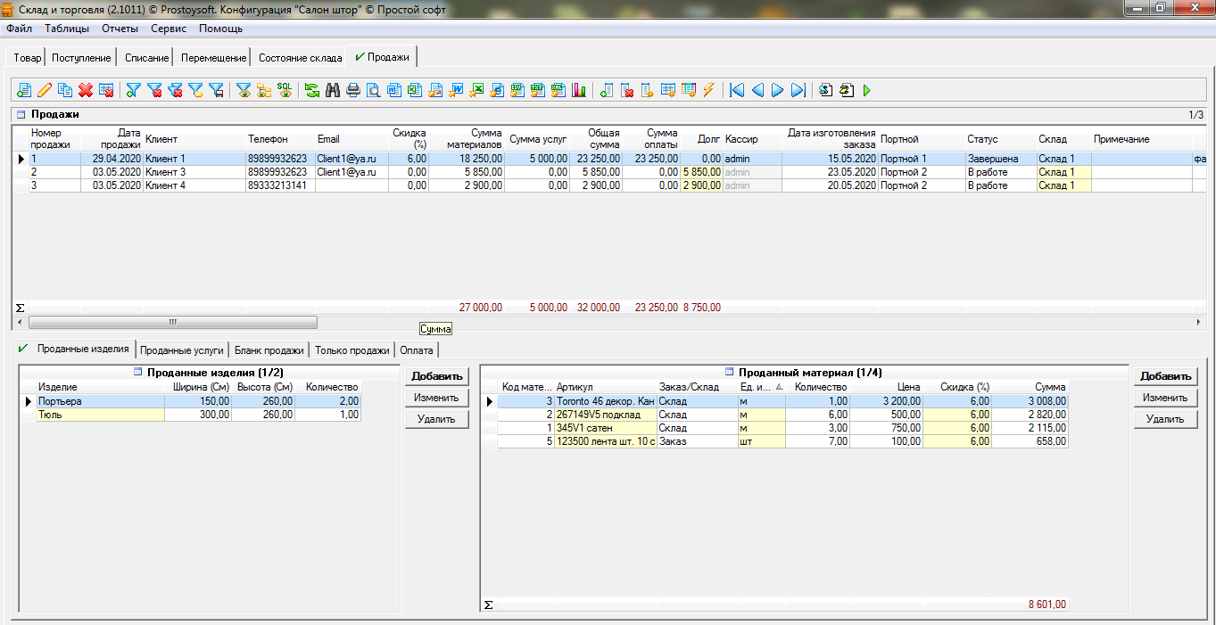Click the add new record icon
The width and height of the screenshot is (1216, 625).
point(24,90)
